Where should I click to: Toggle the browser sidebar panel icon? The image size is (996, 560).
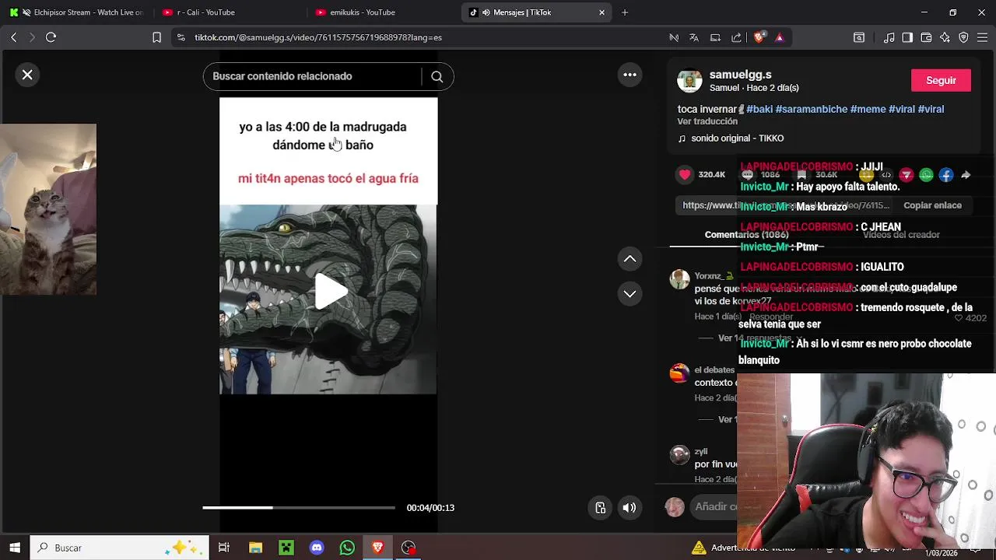tap(907, 37)
